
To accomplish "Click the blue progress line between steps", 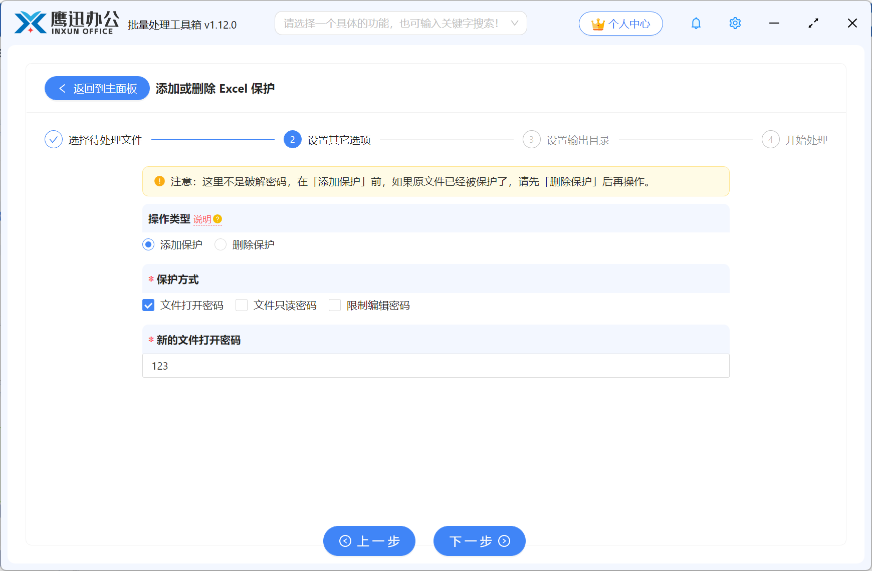I will point(213,140).
